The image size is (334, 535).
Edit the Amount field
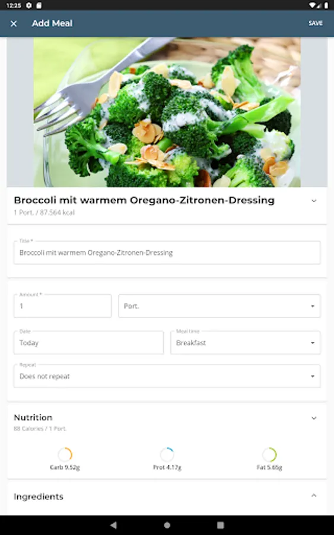click(x=62, y=306)
